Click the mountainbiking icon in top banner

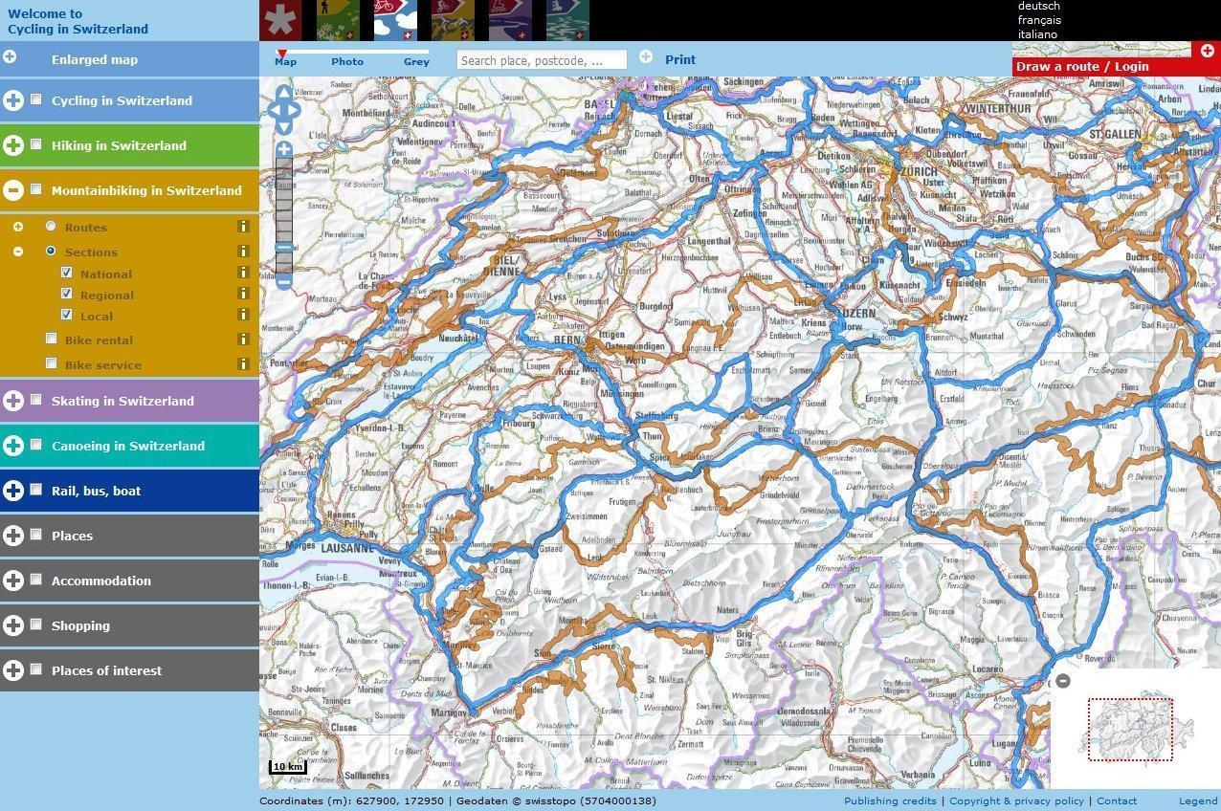453,20
